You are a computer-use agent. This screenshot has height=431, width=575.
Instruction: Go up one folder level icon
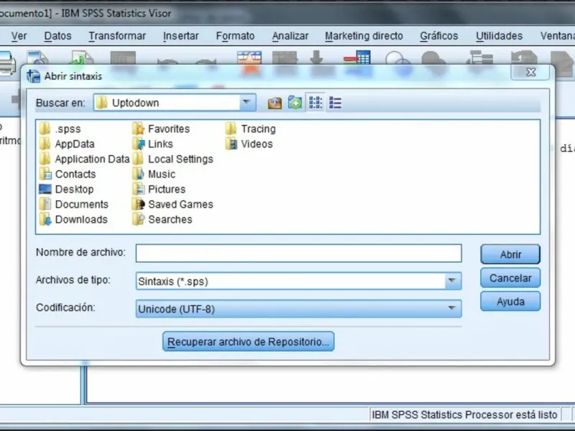tap(275, 103)
